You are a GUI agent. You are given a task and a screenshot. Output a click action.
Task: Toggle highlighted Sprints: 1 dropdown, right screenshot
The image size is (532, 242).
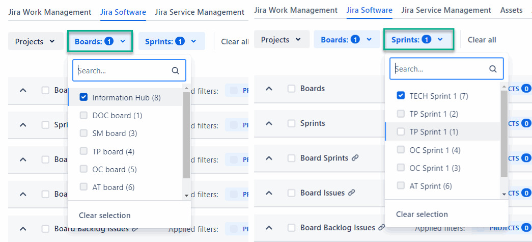click(x=418, y=40)
